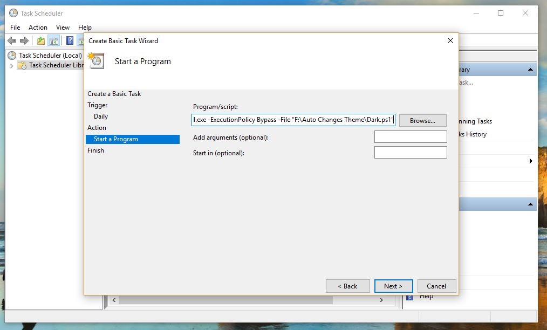Click the Browse... button

[x=422, y=121]
